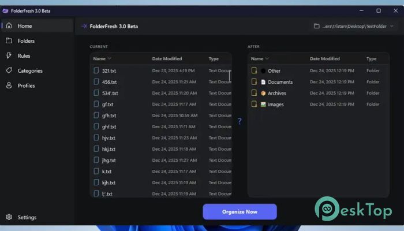Image resolution: width=404 pixels, height=231 pixels.
Task: Click the question mark between the panels
Action: pos(240,121)
